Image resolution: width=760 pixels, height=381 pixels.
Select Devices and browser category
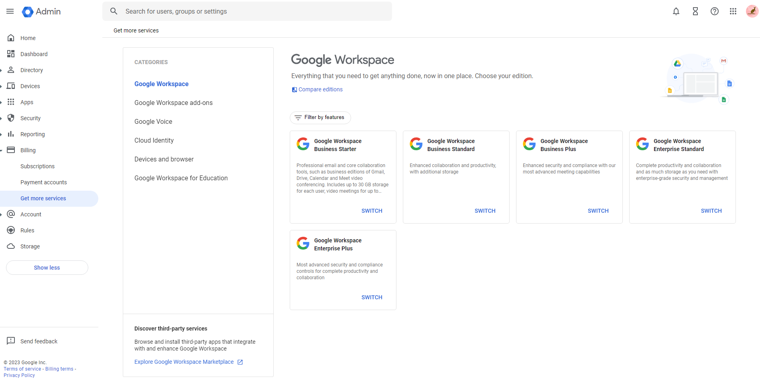coord(164,159)
